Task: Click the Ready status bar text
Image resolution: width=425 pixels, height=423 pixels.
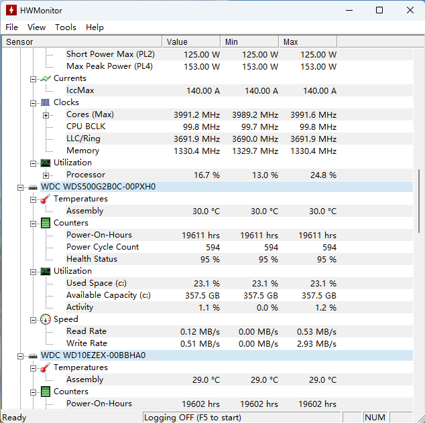Action: (14, 418)
